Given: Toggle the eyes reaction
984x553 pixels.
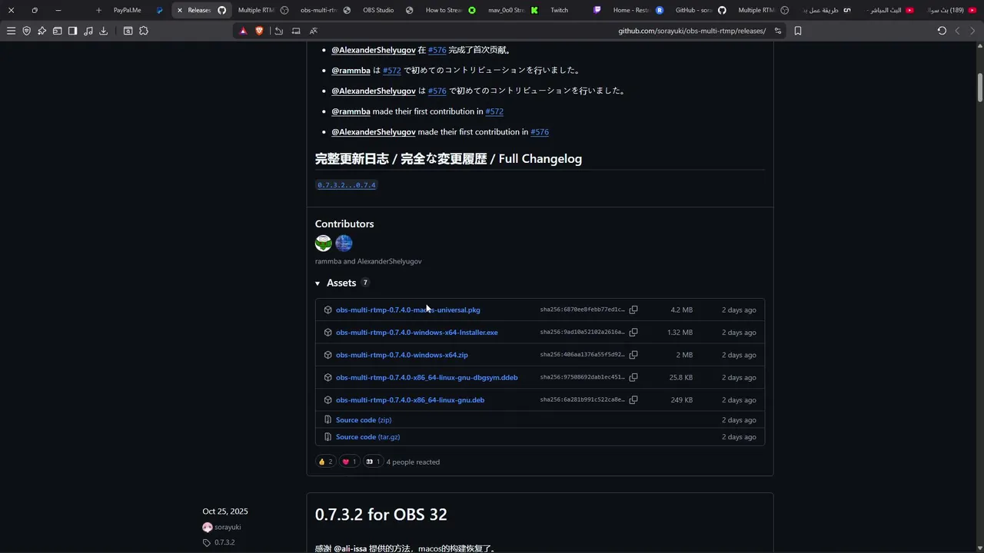Looking at the screenshot, I should point(373,462).
